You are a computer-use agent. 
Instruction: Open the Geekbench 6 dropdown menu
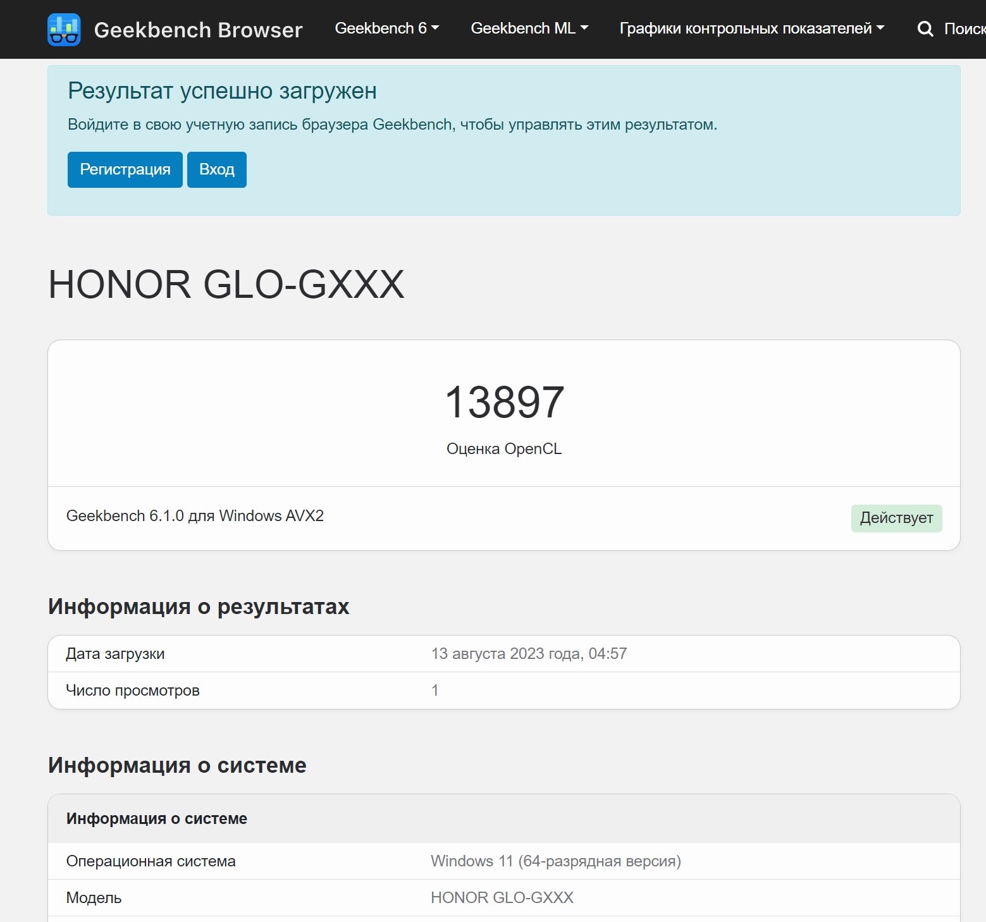(386, 28)
